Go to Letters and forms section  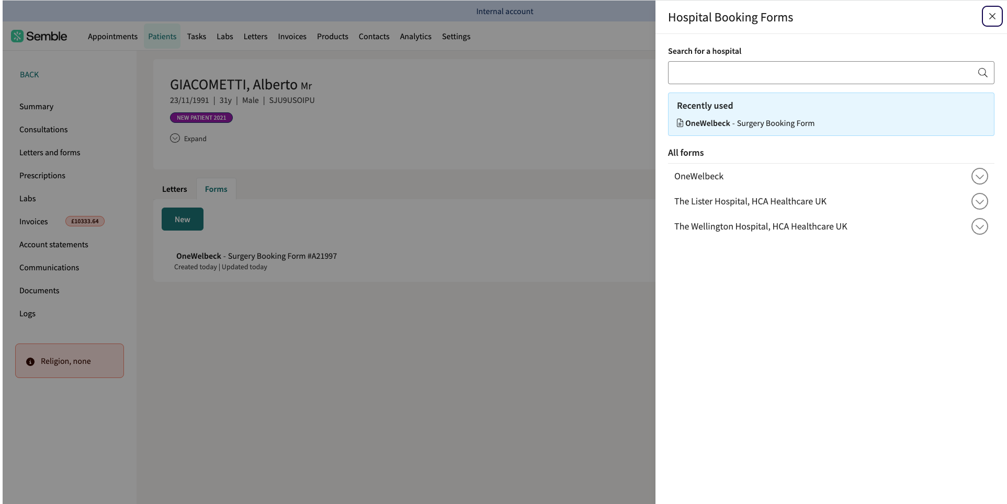(50, 153)
